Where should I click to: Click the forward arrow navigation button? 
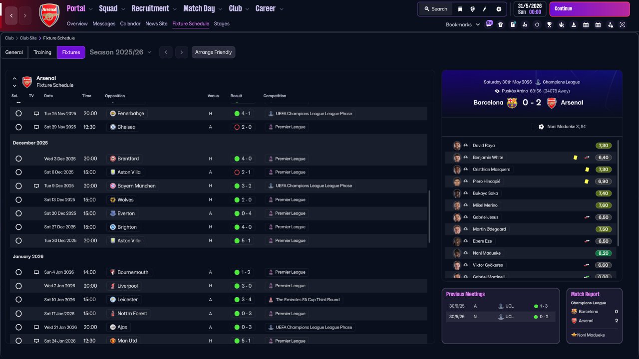click(x=25, y=15)
